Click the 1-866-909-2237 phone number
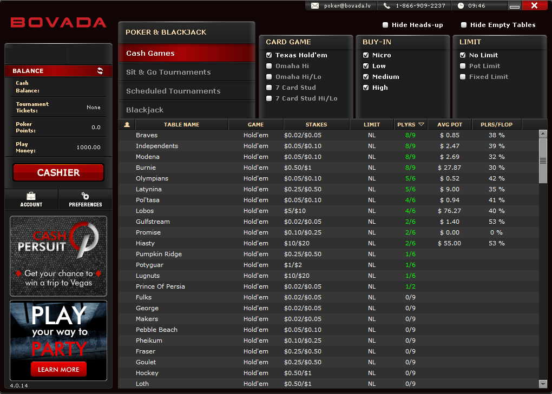 point(420,5)
